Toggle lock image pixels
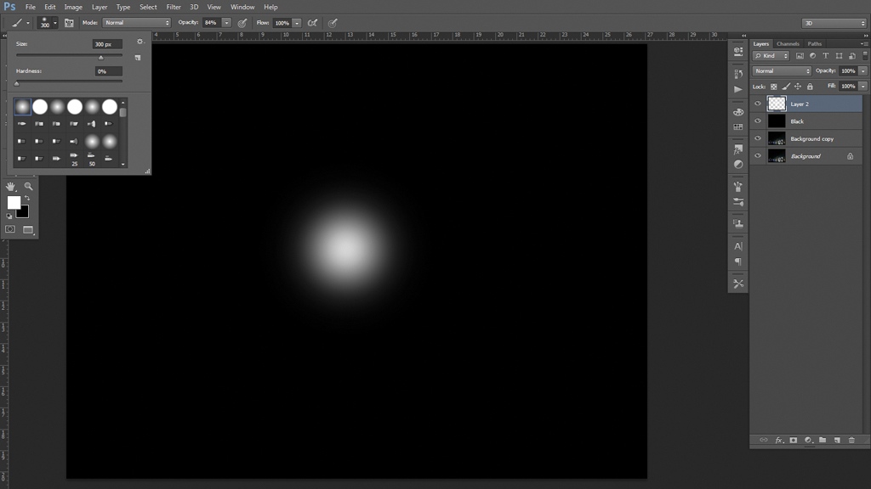Screen dimensions: 871x489 tap(786, 87)
